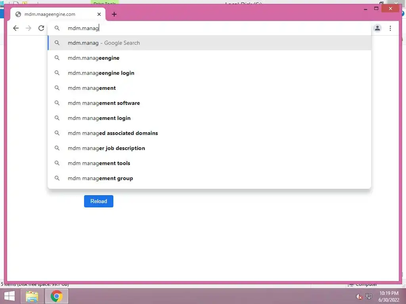Open File Explorer from the taskbar
This screenshot has width=406, height=304.
pyautogui.click(x=32, y=296)
